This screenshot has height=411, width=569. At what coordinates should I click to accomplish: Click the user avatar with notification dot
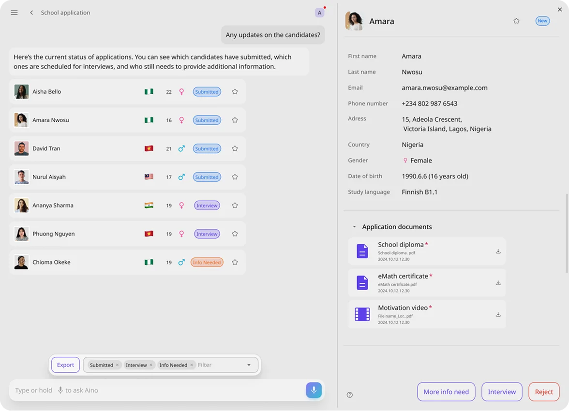(x=319, y=13)
